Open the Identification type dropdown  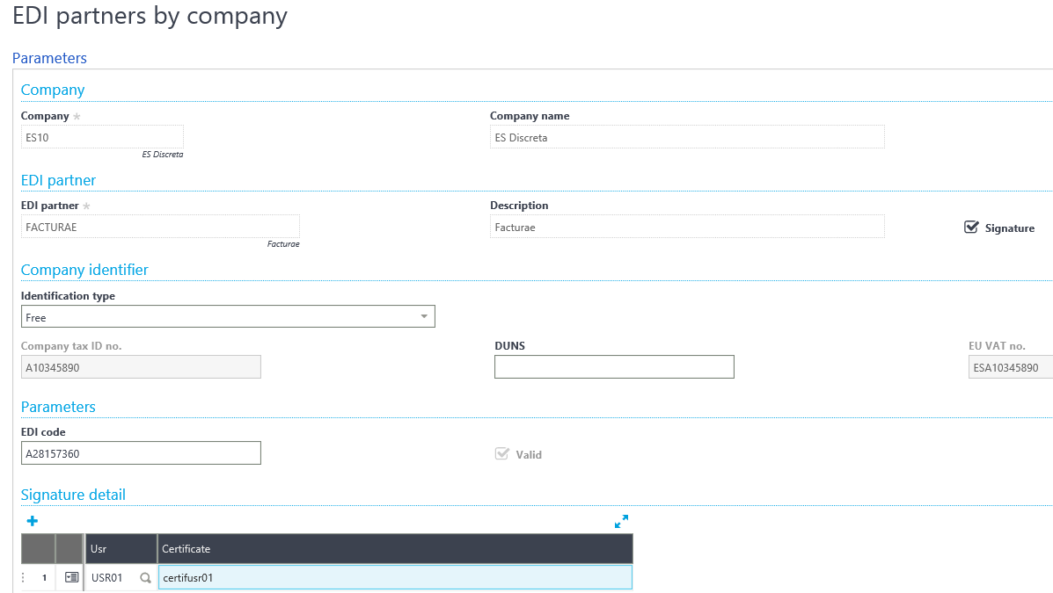423,316
